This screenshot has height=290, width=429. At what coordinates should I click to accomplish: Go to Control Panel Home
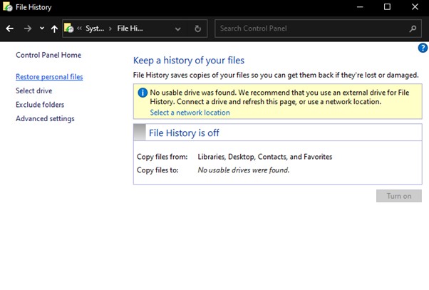point(48,55)
